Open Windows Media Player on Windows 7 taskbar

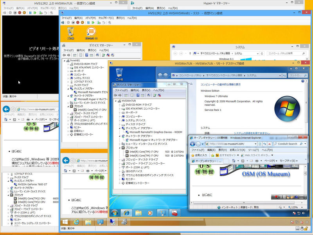click(x=150, y=213)
